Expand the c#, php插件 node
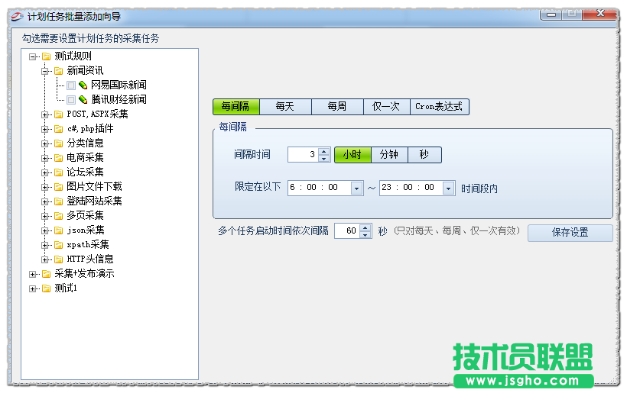This screenshot has width=627, height=393. [x=45, y=129]
